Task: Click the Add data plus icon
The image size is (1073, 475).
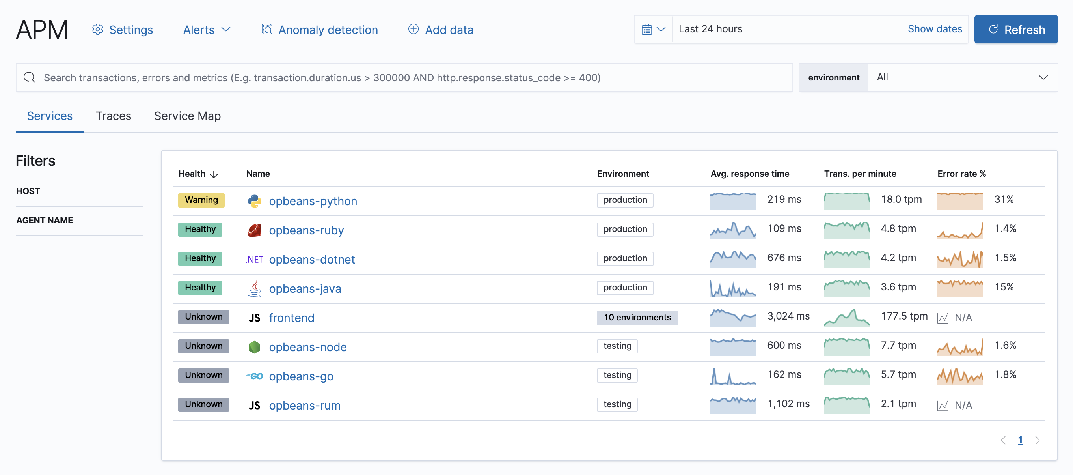Action: (413, 30)
